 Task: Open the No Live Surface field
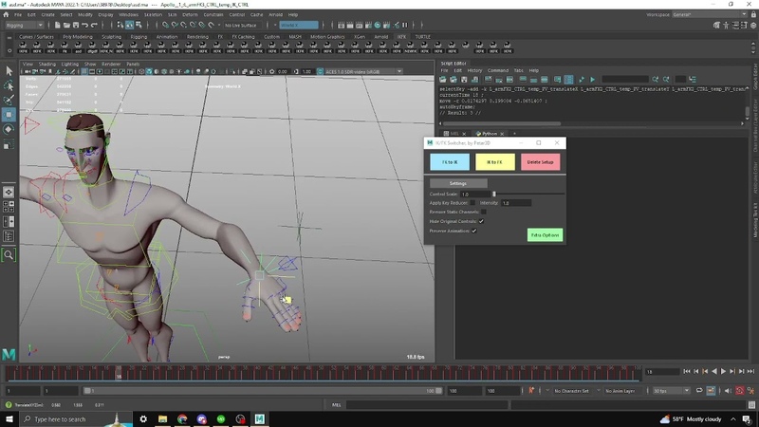241,26
